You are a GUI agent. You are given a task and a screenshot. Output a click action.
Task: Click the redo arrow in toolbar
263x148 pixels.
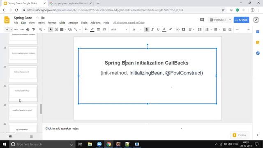click(22, 30)
